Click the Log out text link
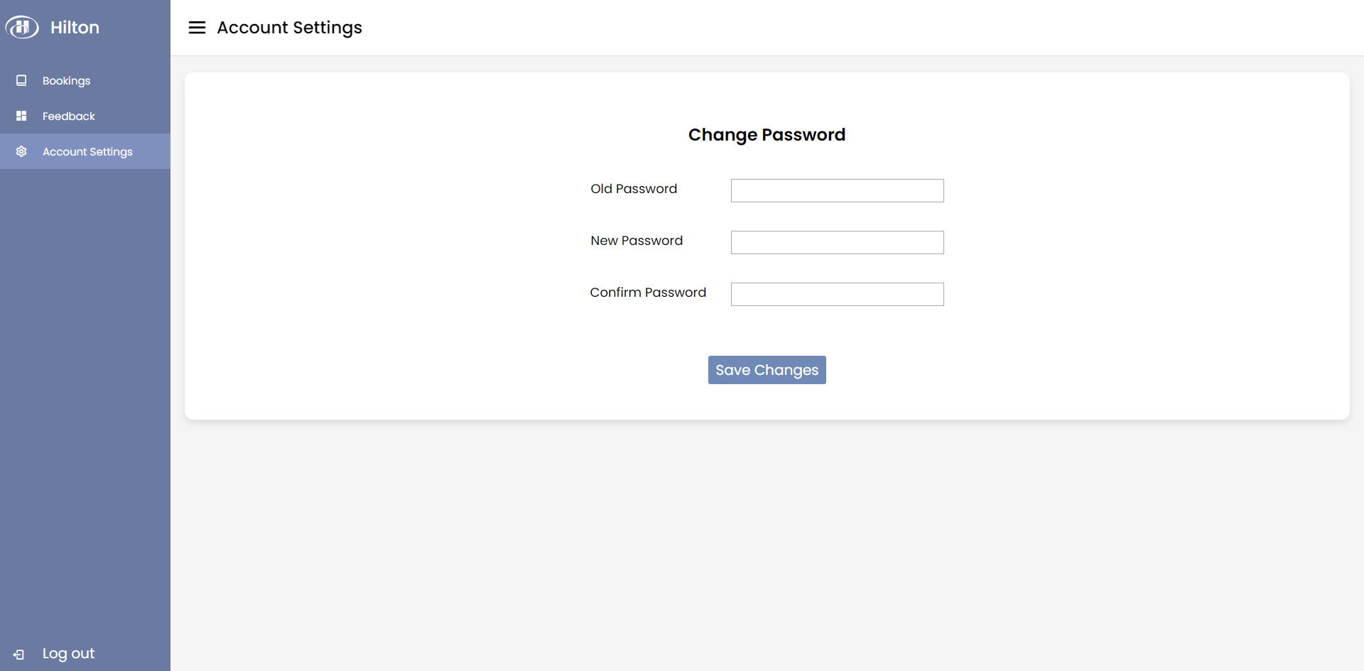 (x=68, y=653)
